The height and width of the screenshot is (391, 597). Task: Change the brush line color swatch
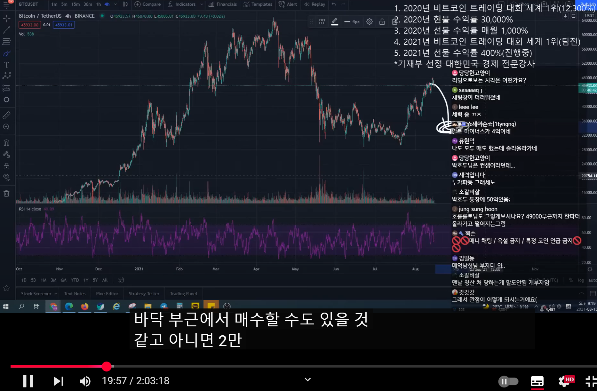[x=335, y=21]
